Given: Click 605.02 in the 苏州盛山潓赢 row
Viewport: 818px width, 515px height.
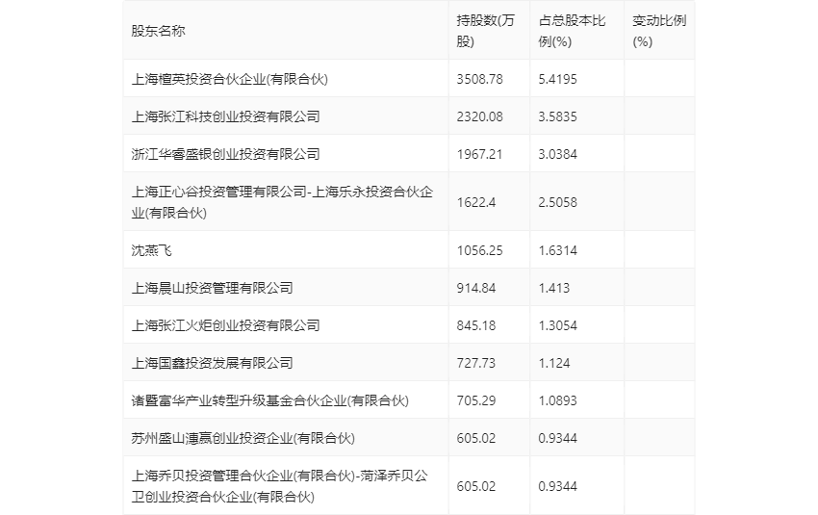Looking at the screenshot, I should [x=476, y=438].
